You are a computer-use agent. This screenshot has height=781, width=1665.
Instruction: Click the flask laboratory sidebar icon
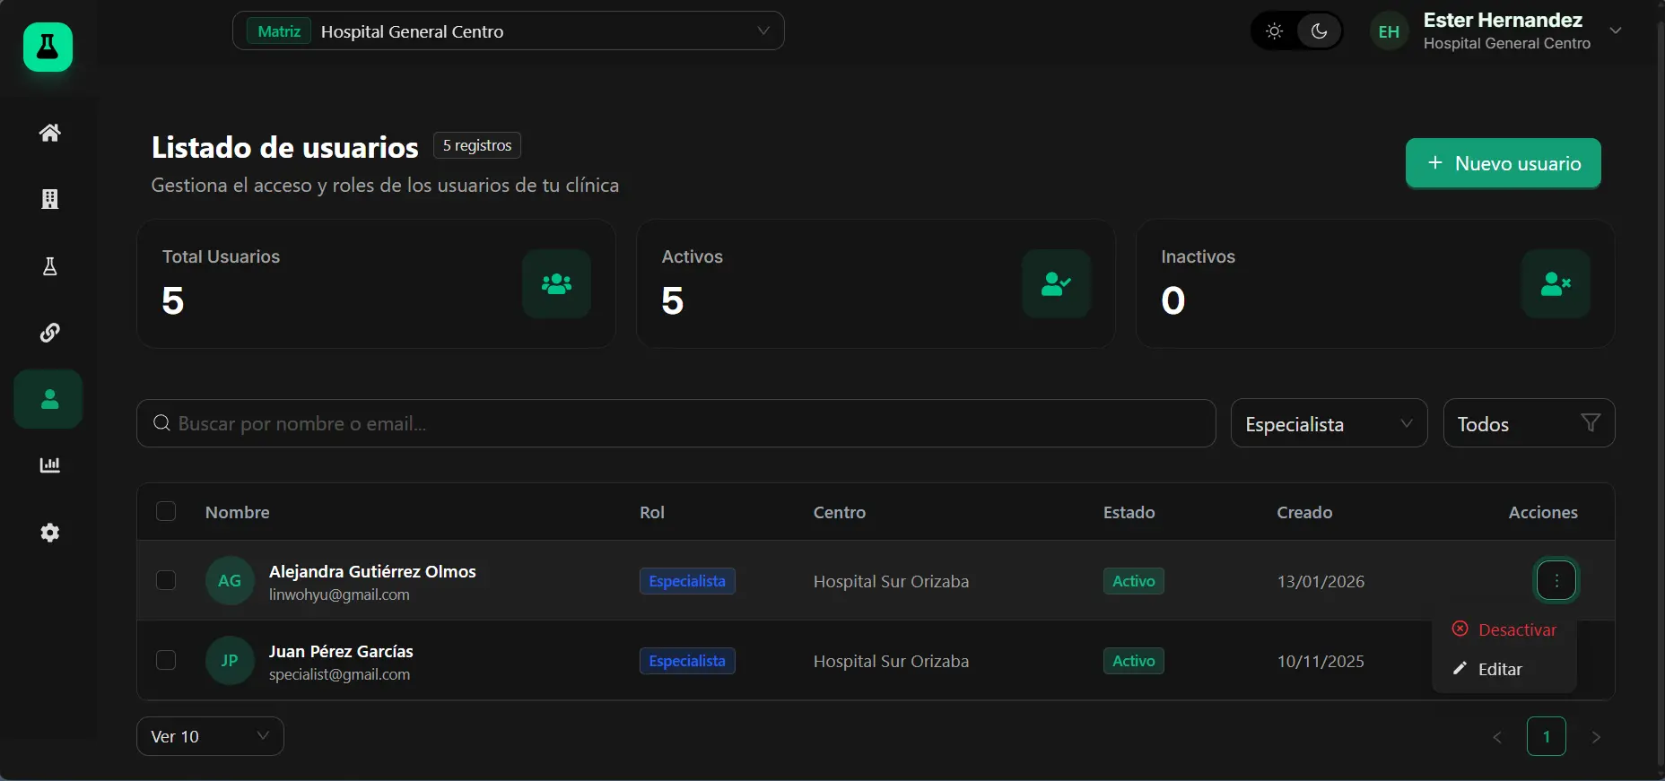point(49,266)
